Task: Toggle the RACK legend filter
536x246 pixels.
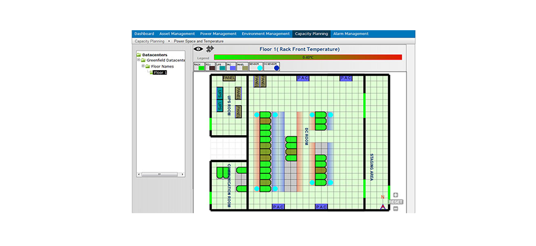Action: click(199, 66)
